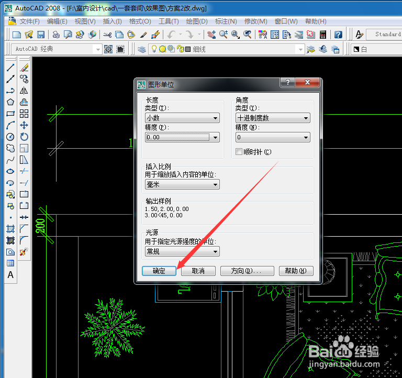Image resolution: width=402 pixels, height=378 pixels.
Task: Open the 格式(O) menu
Action: 140,21
